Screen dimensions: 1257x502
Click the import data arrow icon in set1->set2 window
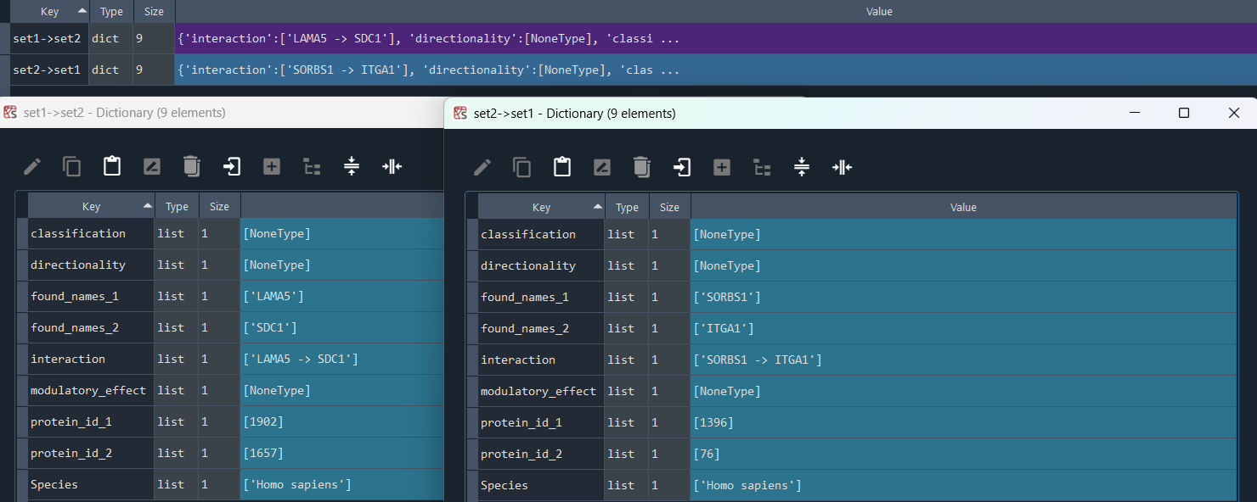pyautogui.click(x=232, y=166)
